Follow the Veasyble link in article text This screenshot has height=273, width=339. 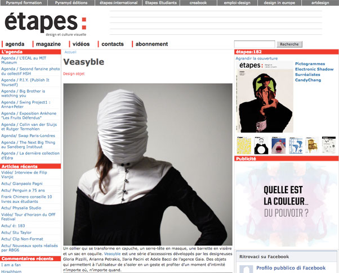click(112, 254)
